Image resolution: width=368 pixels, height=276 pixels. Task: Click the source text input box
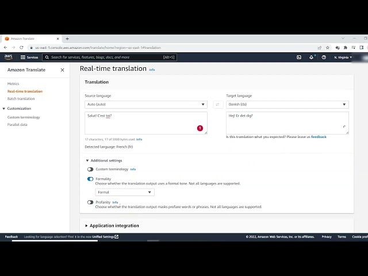point(146,123)
